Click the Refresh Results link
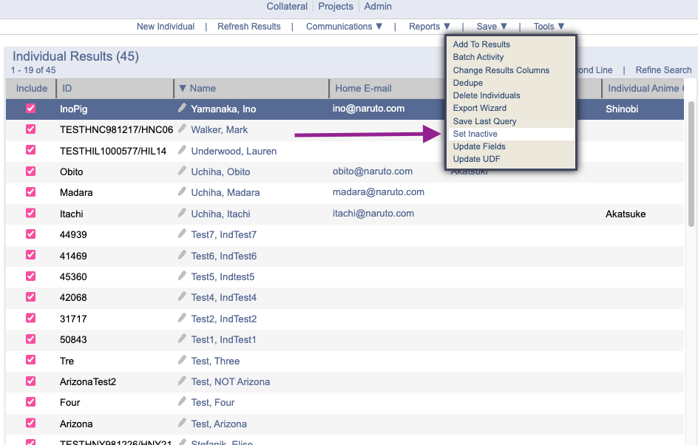Screen dimensions: 698x445 click(x=249, y=27)
